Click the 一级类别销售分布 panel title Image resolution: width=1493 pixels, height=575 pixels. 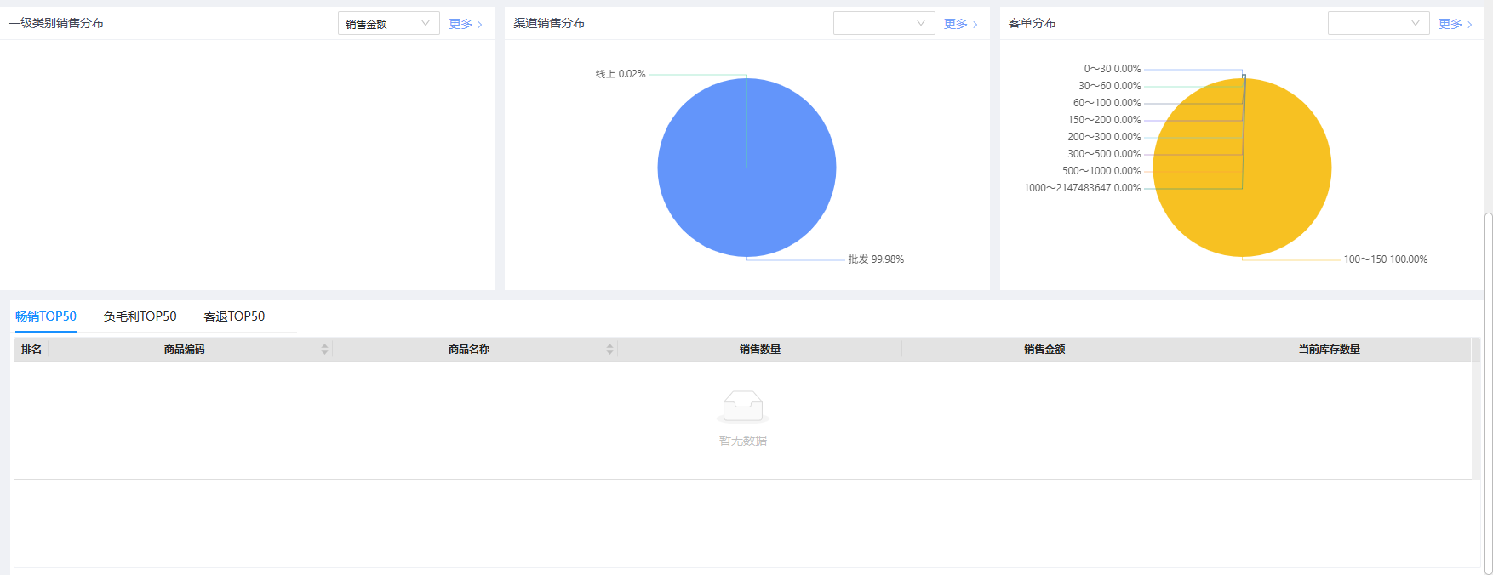tap(56, 23)
